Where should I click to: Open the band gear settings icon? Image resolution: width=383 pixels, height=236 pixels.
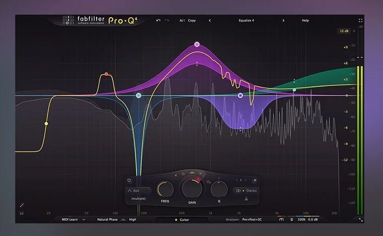(209, 181)
